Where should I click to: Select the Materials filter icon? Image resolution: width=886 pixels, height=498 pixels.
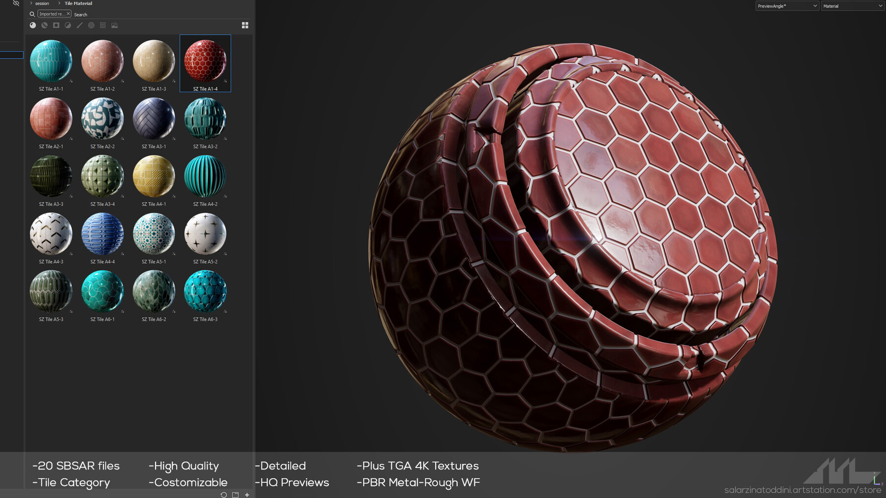[x=32, y=25]
